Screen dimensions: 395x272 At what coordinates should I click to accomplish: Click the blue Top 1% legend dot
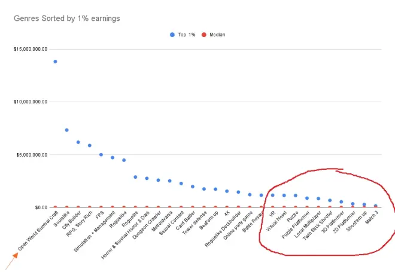[174, 35]
